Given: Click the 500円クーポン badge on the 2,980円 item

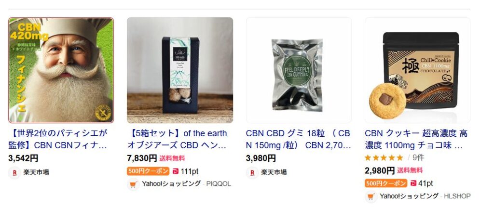Looking at the screenshot, I should [386, 183].
